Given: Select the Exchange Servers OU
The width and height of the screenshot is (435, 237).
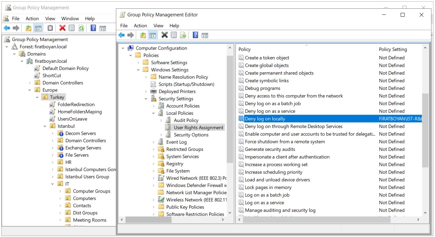Looking at the screenshot, I should pyautogui.click(x=83, y=148).
